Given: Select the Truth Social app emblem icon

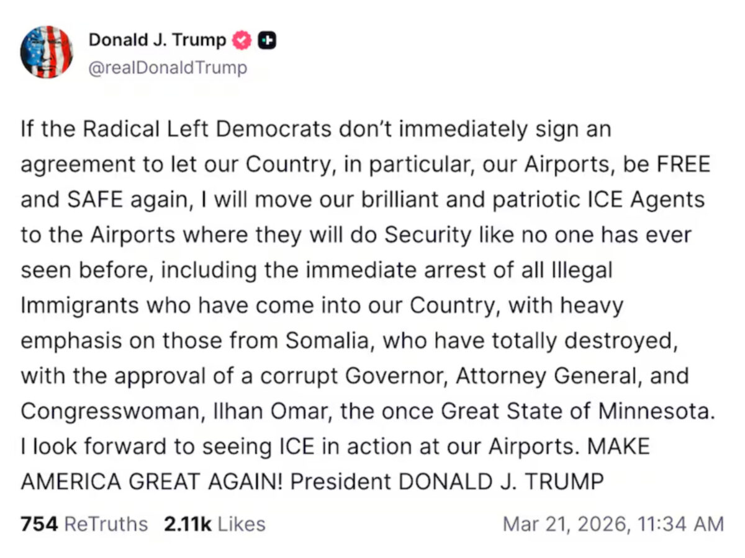Looking at the screenshot, I should 267,39.
